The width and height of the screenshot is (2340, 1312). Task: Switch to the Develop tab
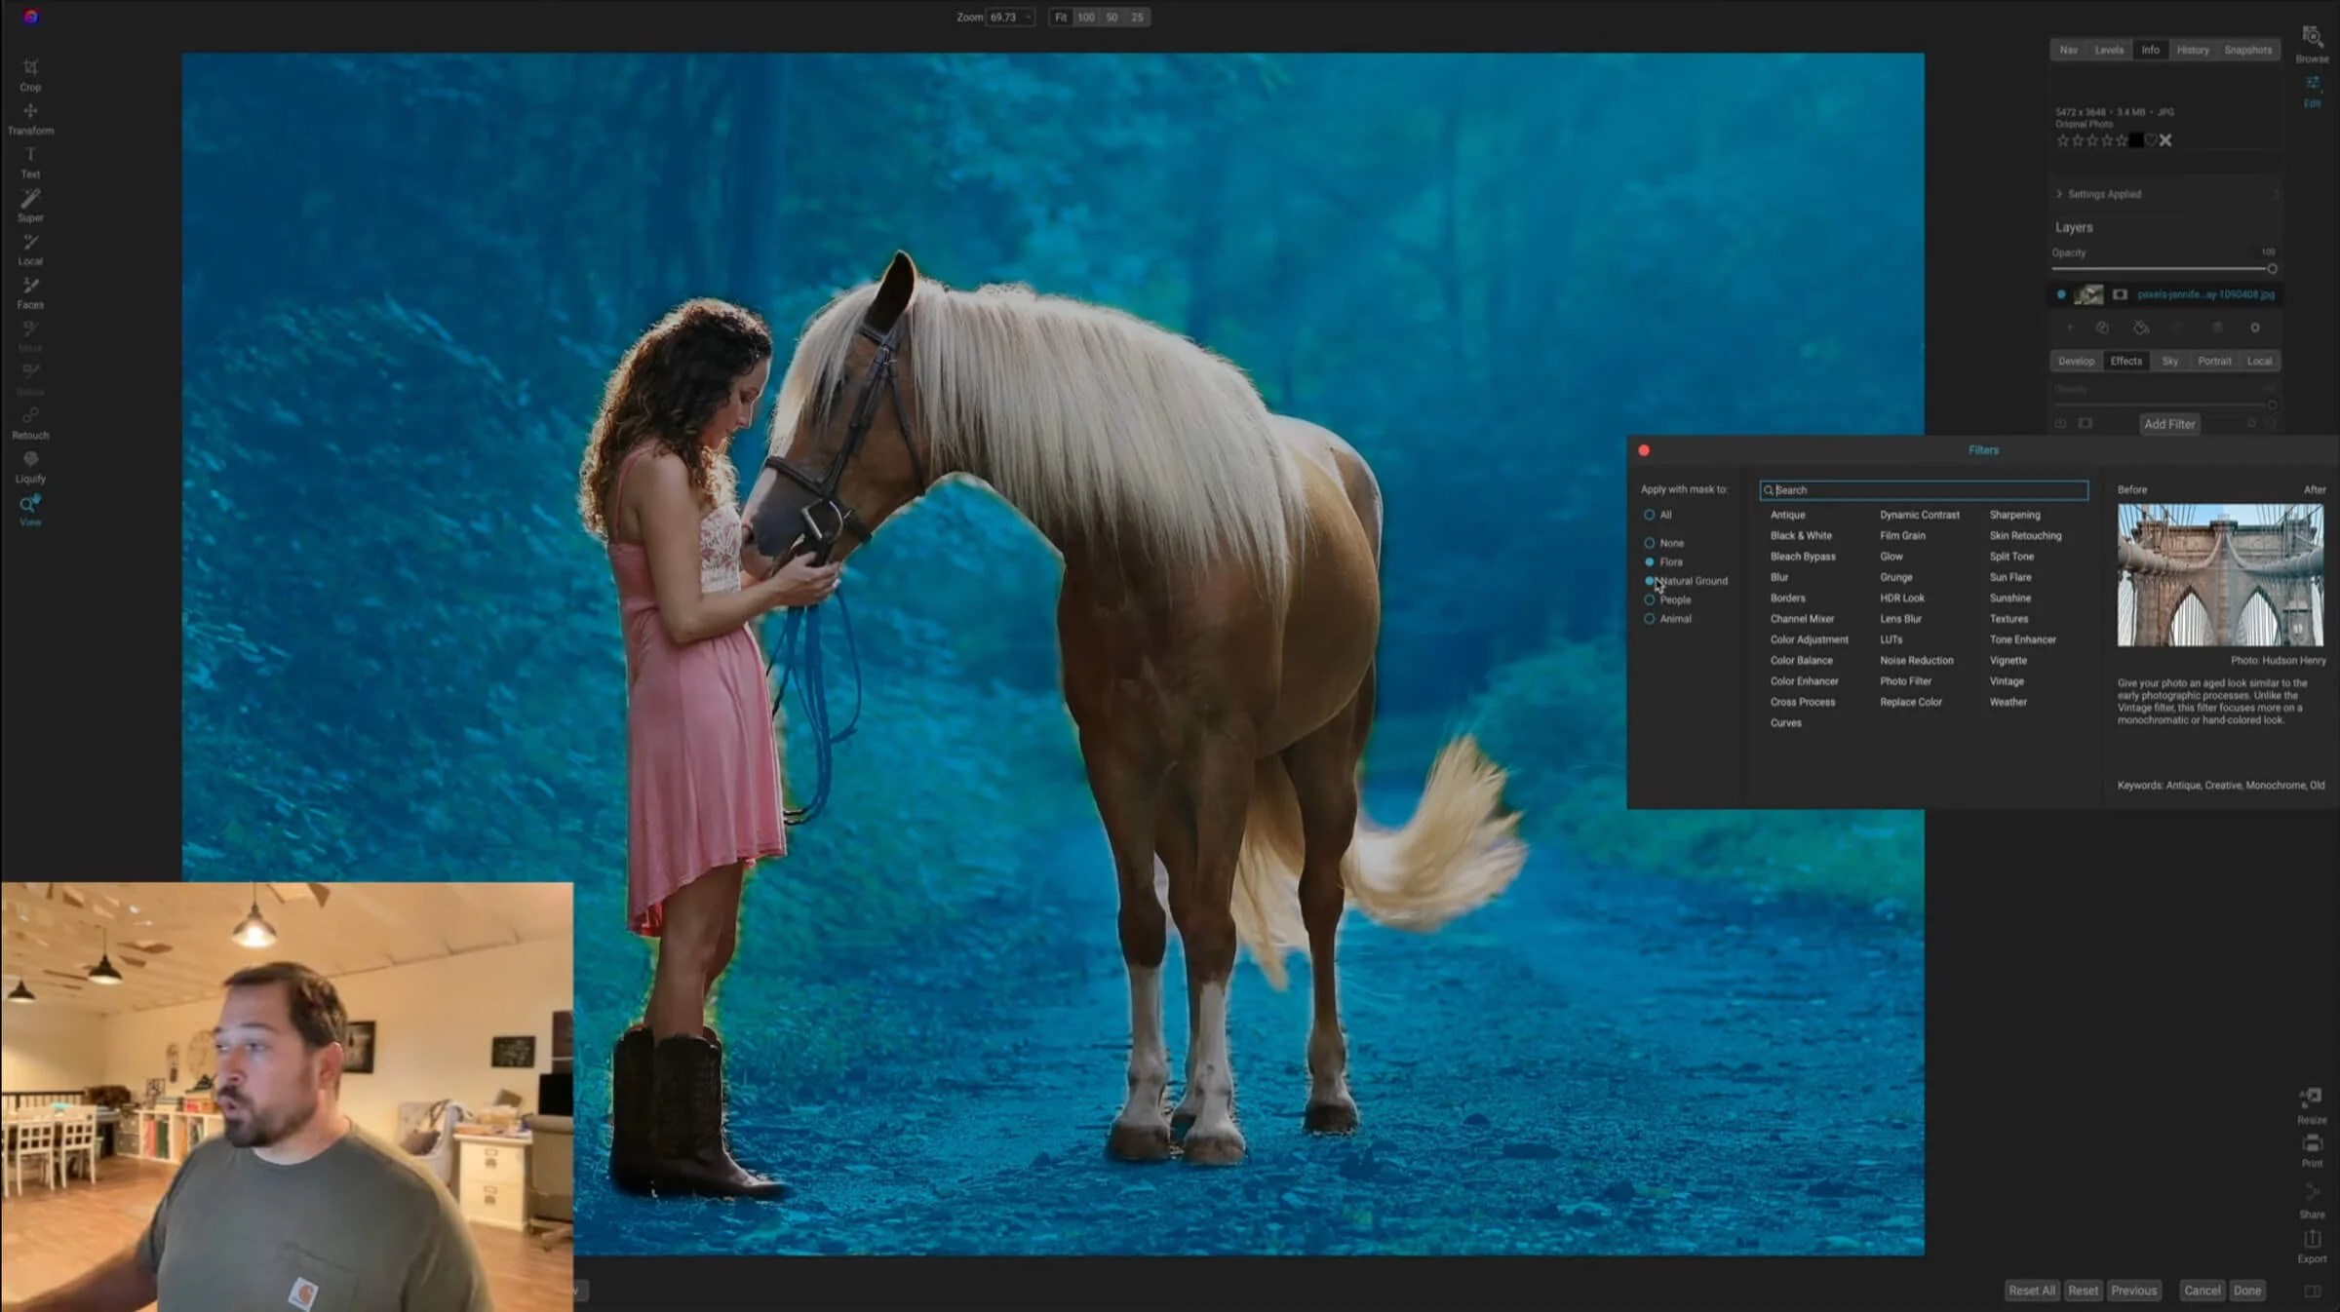(x=2076, y=361)
